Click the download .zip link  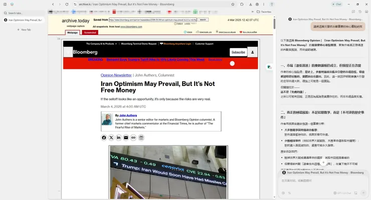coord(204,32)
